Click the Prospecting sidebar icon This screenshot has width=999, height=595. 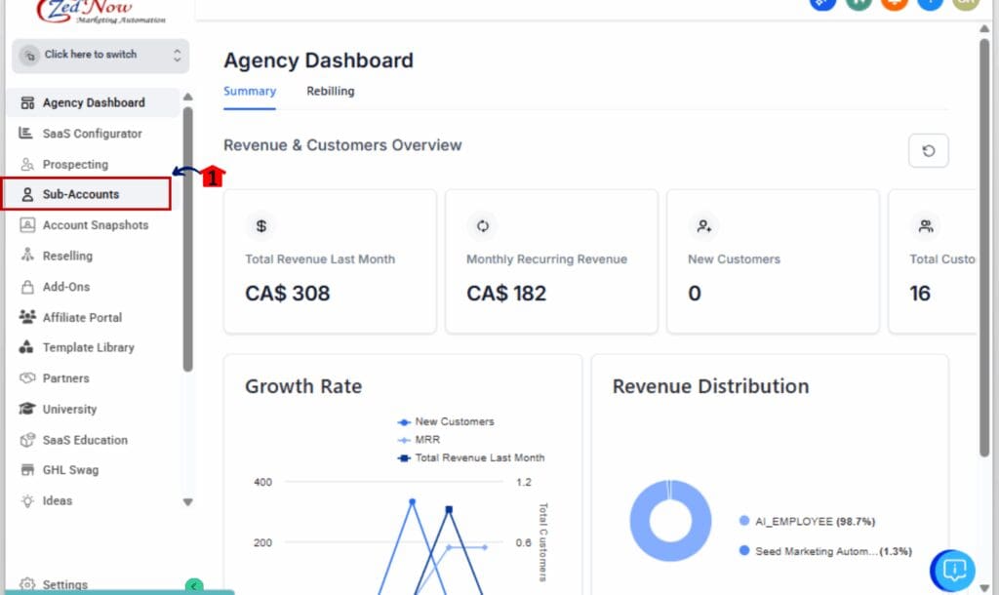[27, 165]
